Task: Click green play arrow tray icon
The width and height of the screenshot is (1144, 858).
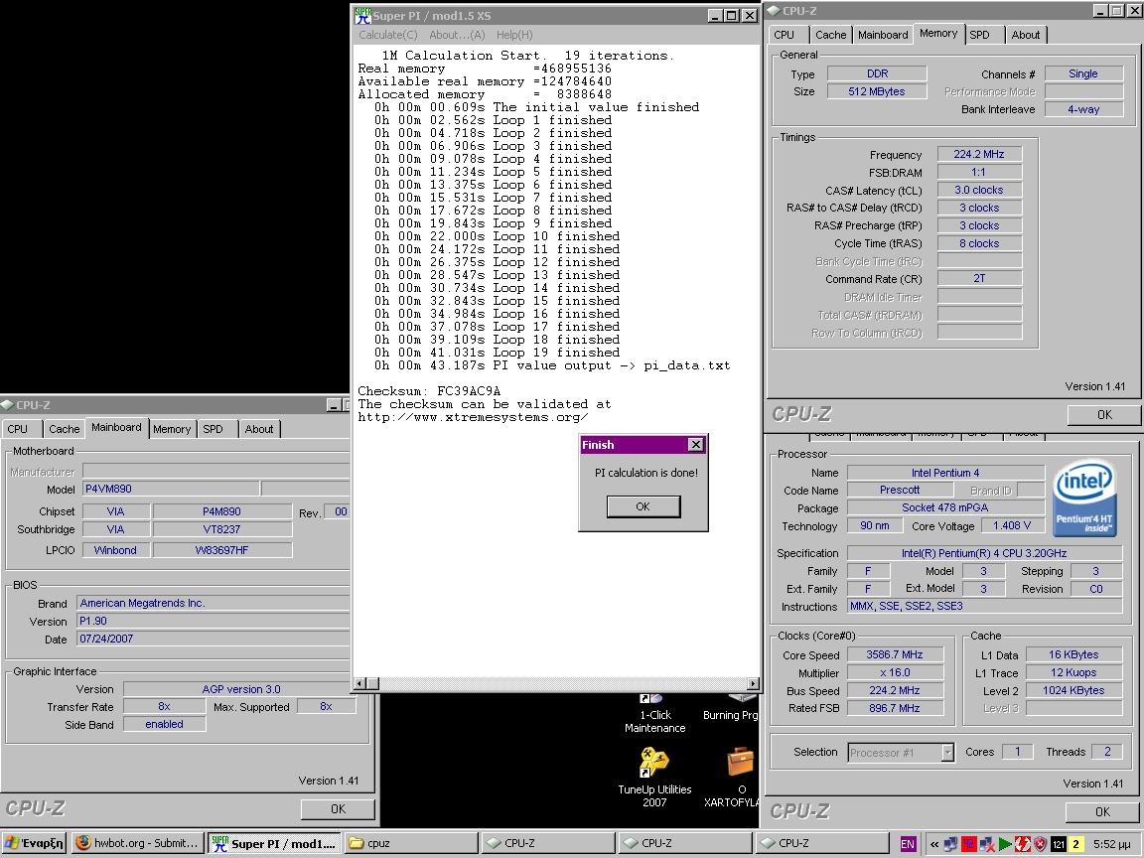Action: tap(1005, 844)
